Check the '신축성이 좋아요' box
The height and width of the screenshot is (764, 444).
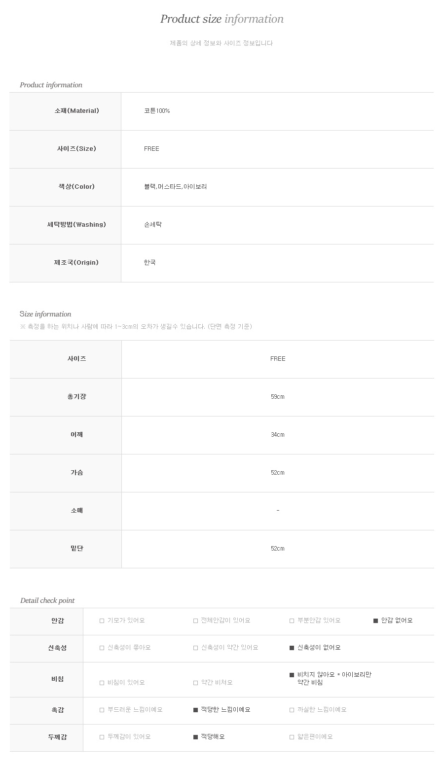tap(102, 648)
